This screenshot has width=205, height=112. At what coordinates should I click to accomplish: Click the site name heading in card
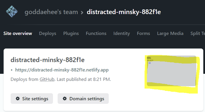(48, 60)
